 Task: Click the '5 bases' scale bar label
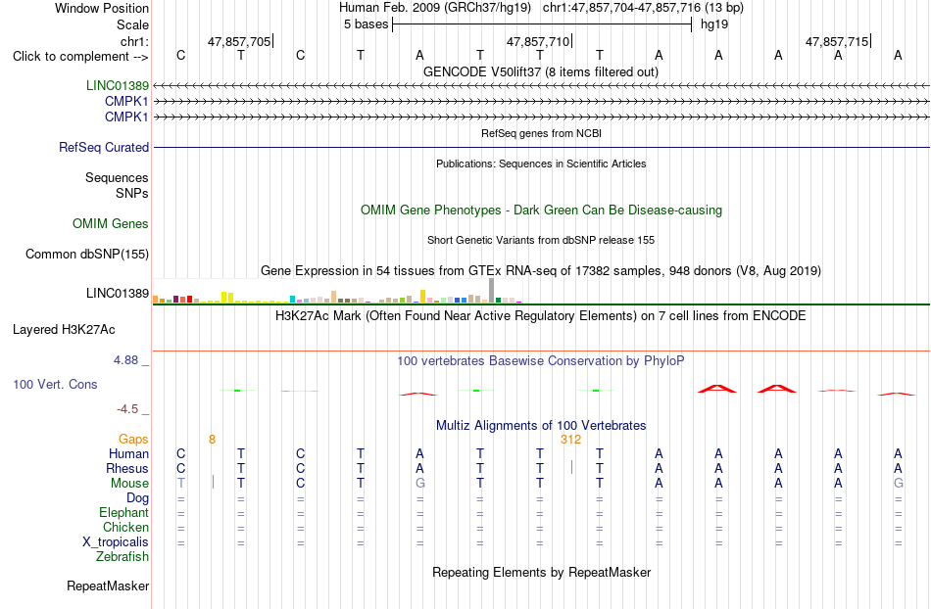click(x=366, y=24)
